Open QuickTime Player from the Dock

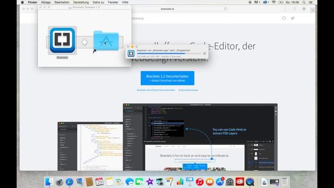coord(249,182)
